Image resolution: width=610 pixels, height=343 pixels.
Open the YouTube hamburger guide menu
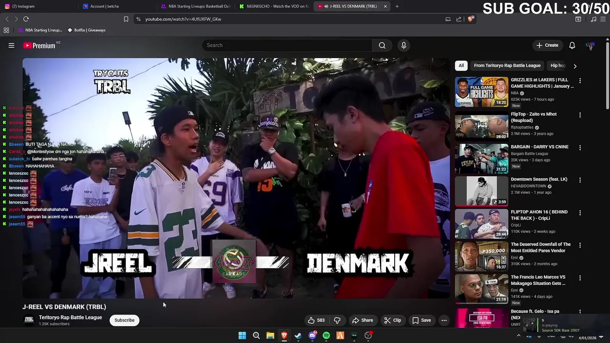[x=11, y=45]
